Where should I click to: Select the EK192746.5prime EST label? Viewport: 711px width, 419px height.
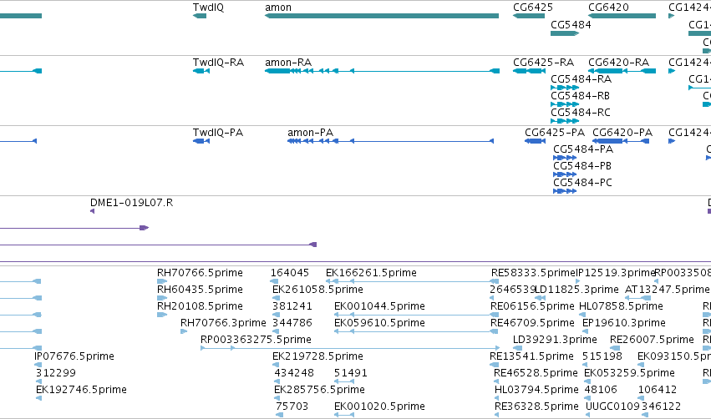[x=81, y=390]
